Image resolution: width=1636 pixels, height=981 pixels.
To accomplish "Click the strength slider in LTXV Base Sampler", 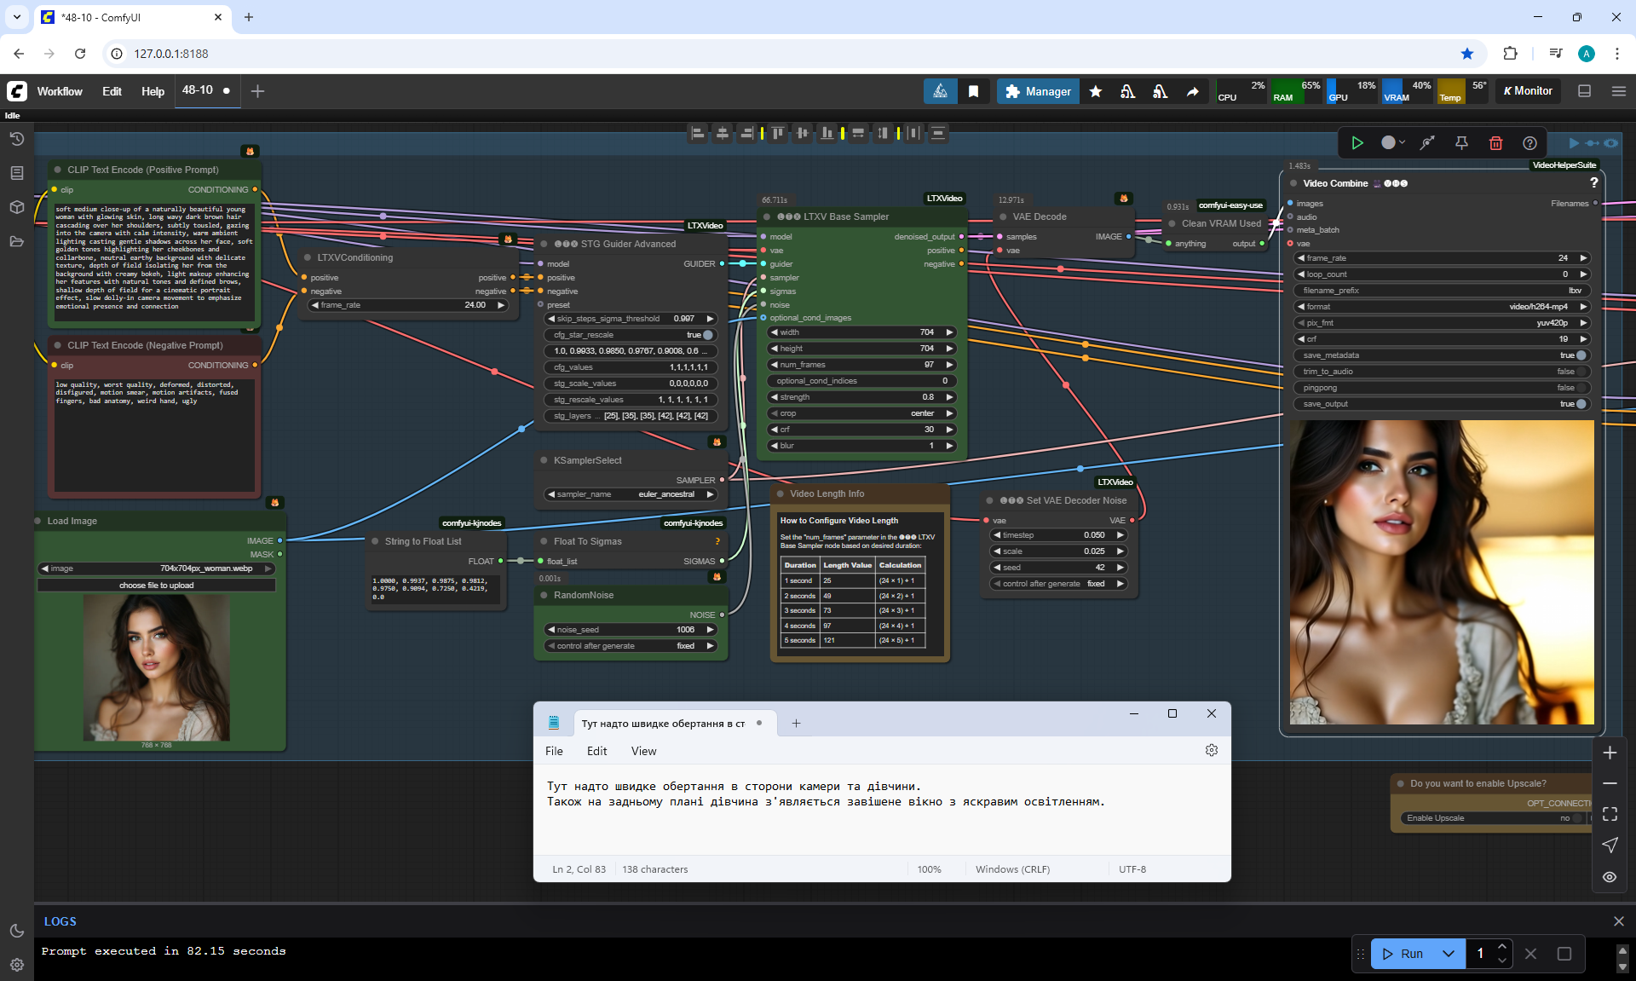I will point(861,397).
